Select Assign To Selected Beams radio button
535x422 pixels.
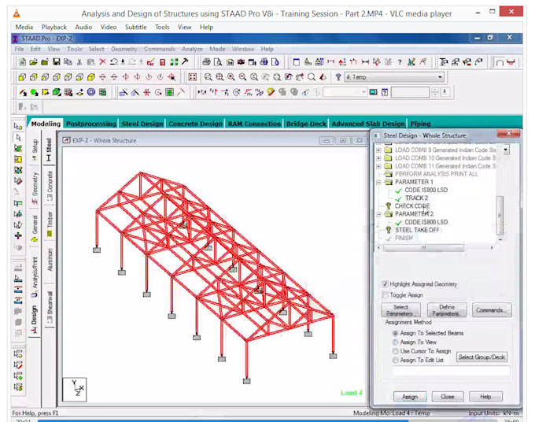(x=395, y=333)
